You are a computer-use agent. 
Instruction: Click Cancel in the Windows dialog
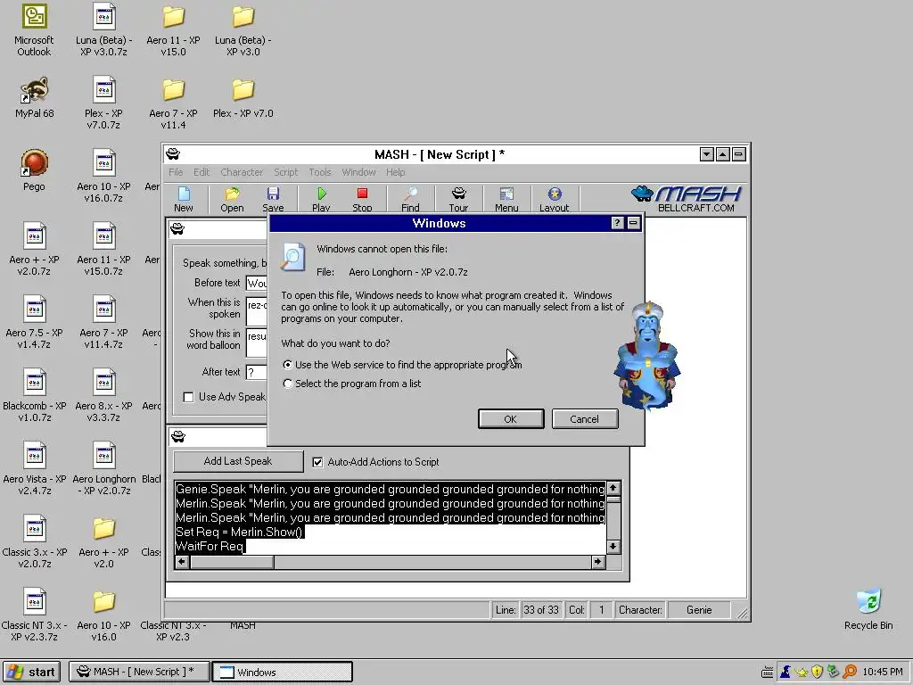click(x=584, y=419)
